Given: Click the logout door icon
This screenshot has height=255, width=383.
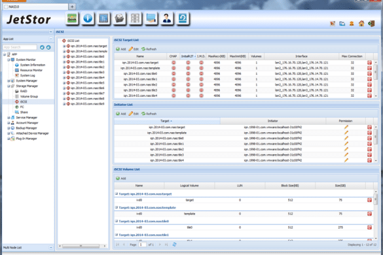Looking at the screenshot, I should (371, 24).
